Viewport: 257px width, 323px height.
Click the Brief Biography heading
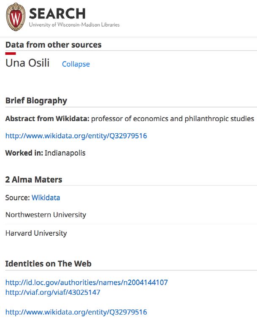tap(36, 100)
